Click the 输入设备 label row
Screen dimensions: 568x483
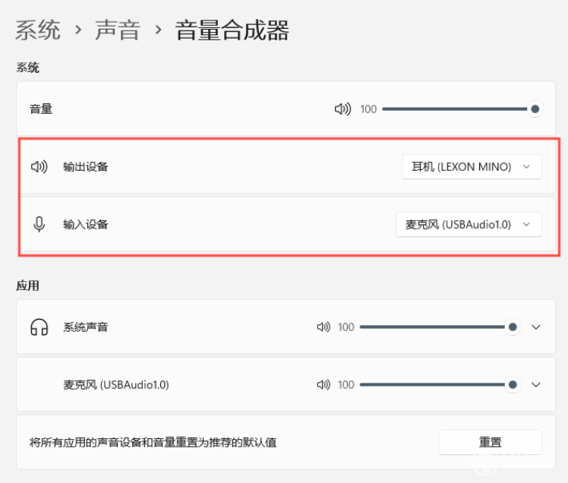[x=286, y=224]
